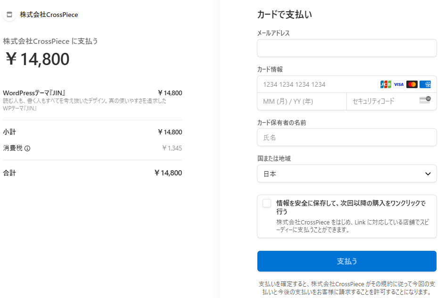Image resolution: width=445 pixels, height=298 pixels.
Task: Check the save information for one-click checkbox
Action: click(267, 203)
